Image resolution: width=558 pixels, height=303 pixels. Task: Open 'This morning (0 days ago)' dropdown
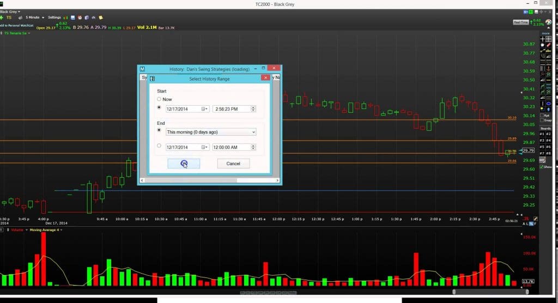(211, 132)
